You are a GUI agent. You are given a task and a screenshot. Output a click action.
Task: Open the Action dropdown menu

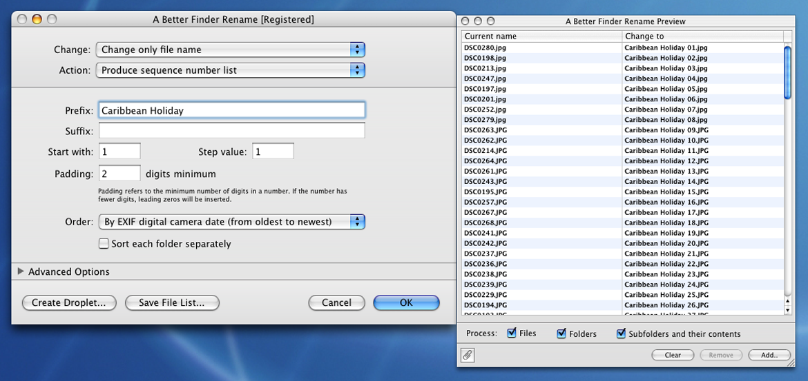pyautogui.click(x=231, y=70)
